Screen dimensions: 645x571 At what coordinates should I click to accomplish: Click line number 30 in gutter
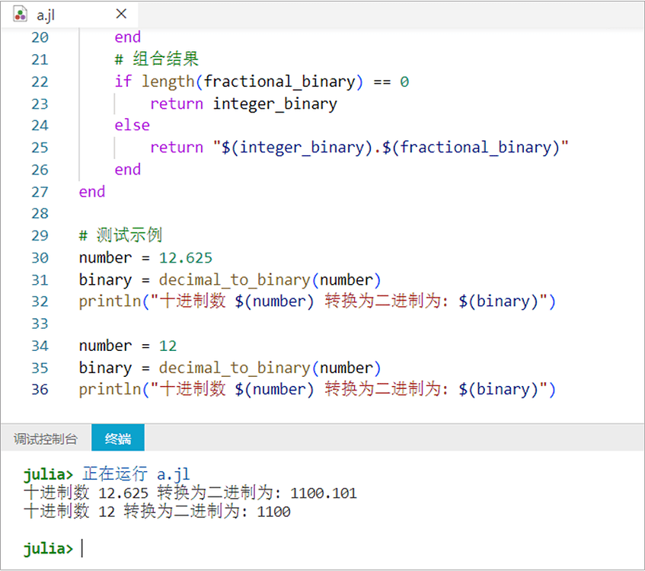point(40,258)
